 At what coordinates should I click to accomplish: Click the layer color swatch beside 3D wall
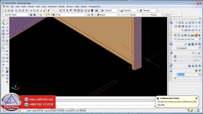54,15
